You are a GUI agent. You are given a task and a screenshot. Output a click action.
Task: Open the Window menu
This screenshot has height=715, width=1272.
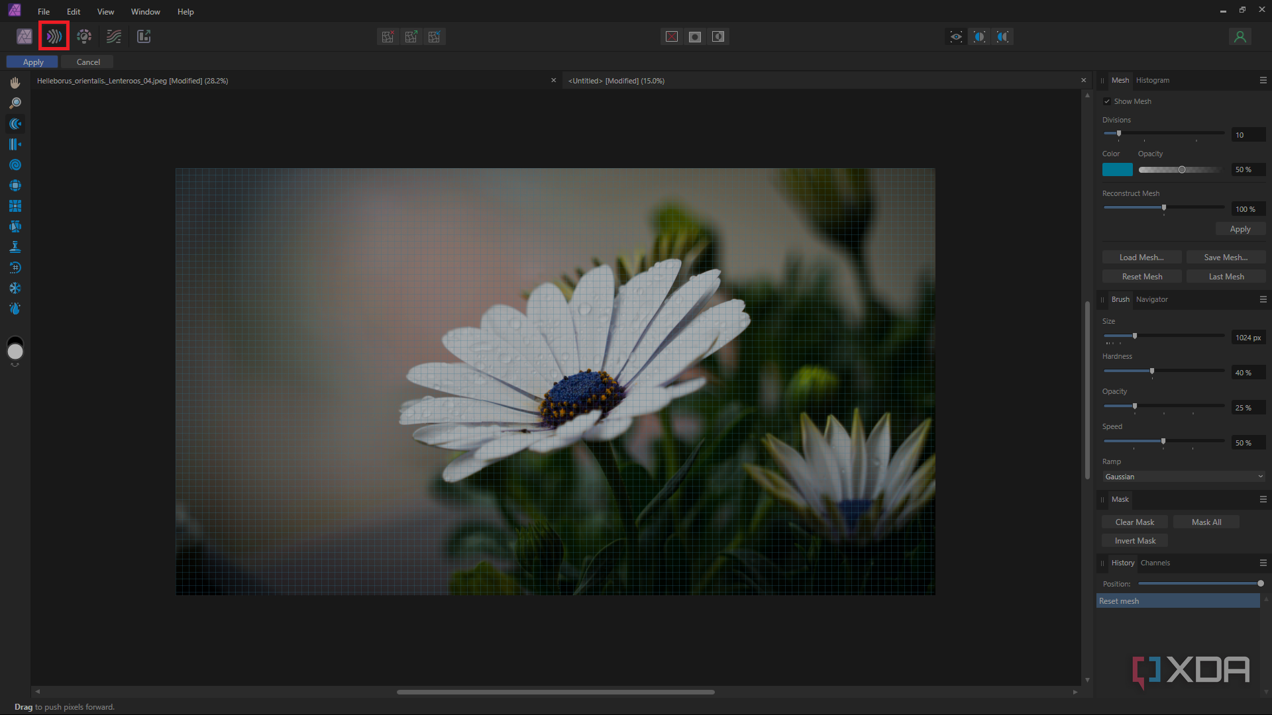(145, 12)
